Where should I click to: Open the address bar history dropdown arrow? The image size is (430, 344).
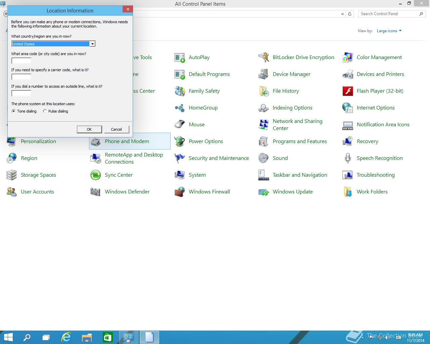click(342, 14)
